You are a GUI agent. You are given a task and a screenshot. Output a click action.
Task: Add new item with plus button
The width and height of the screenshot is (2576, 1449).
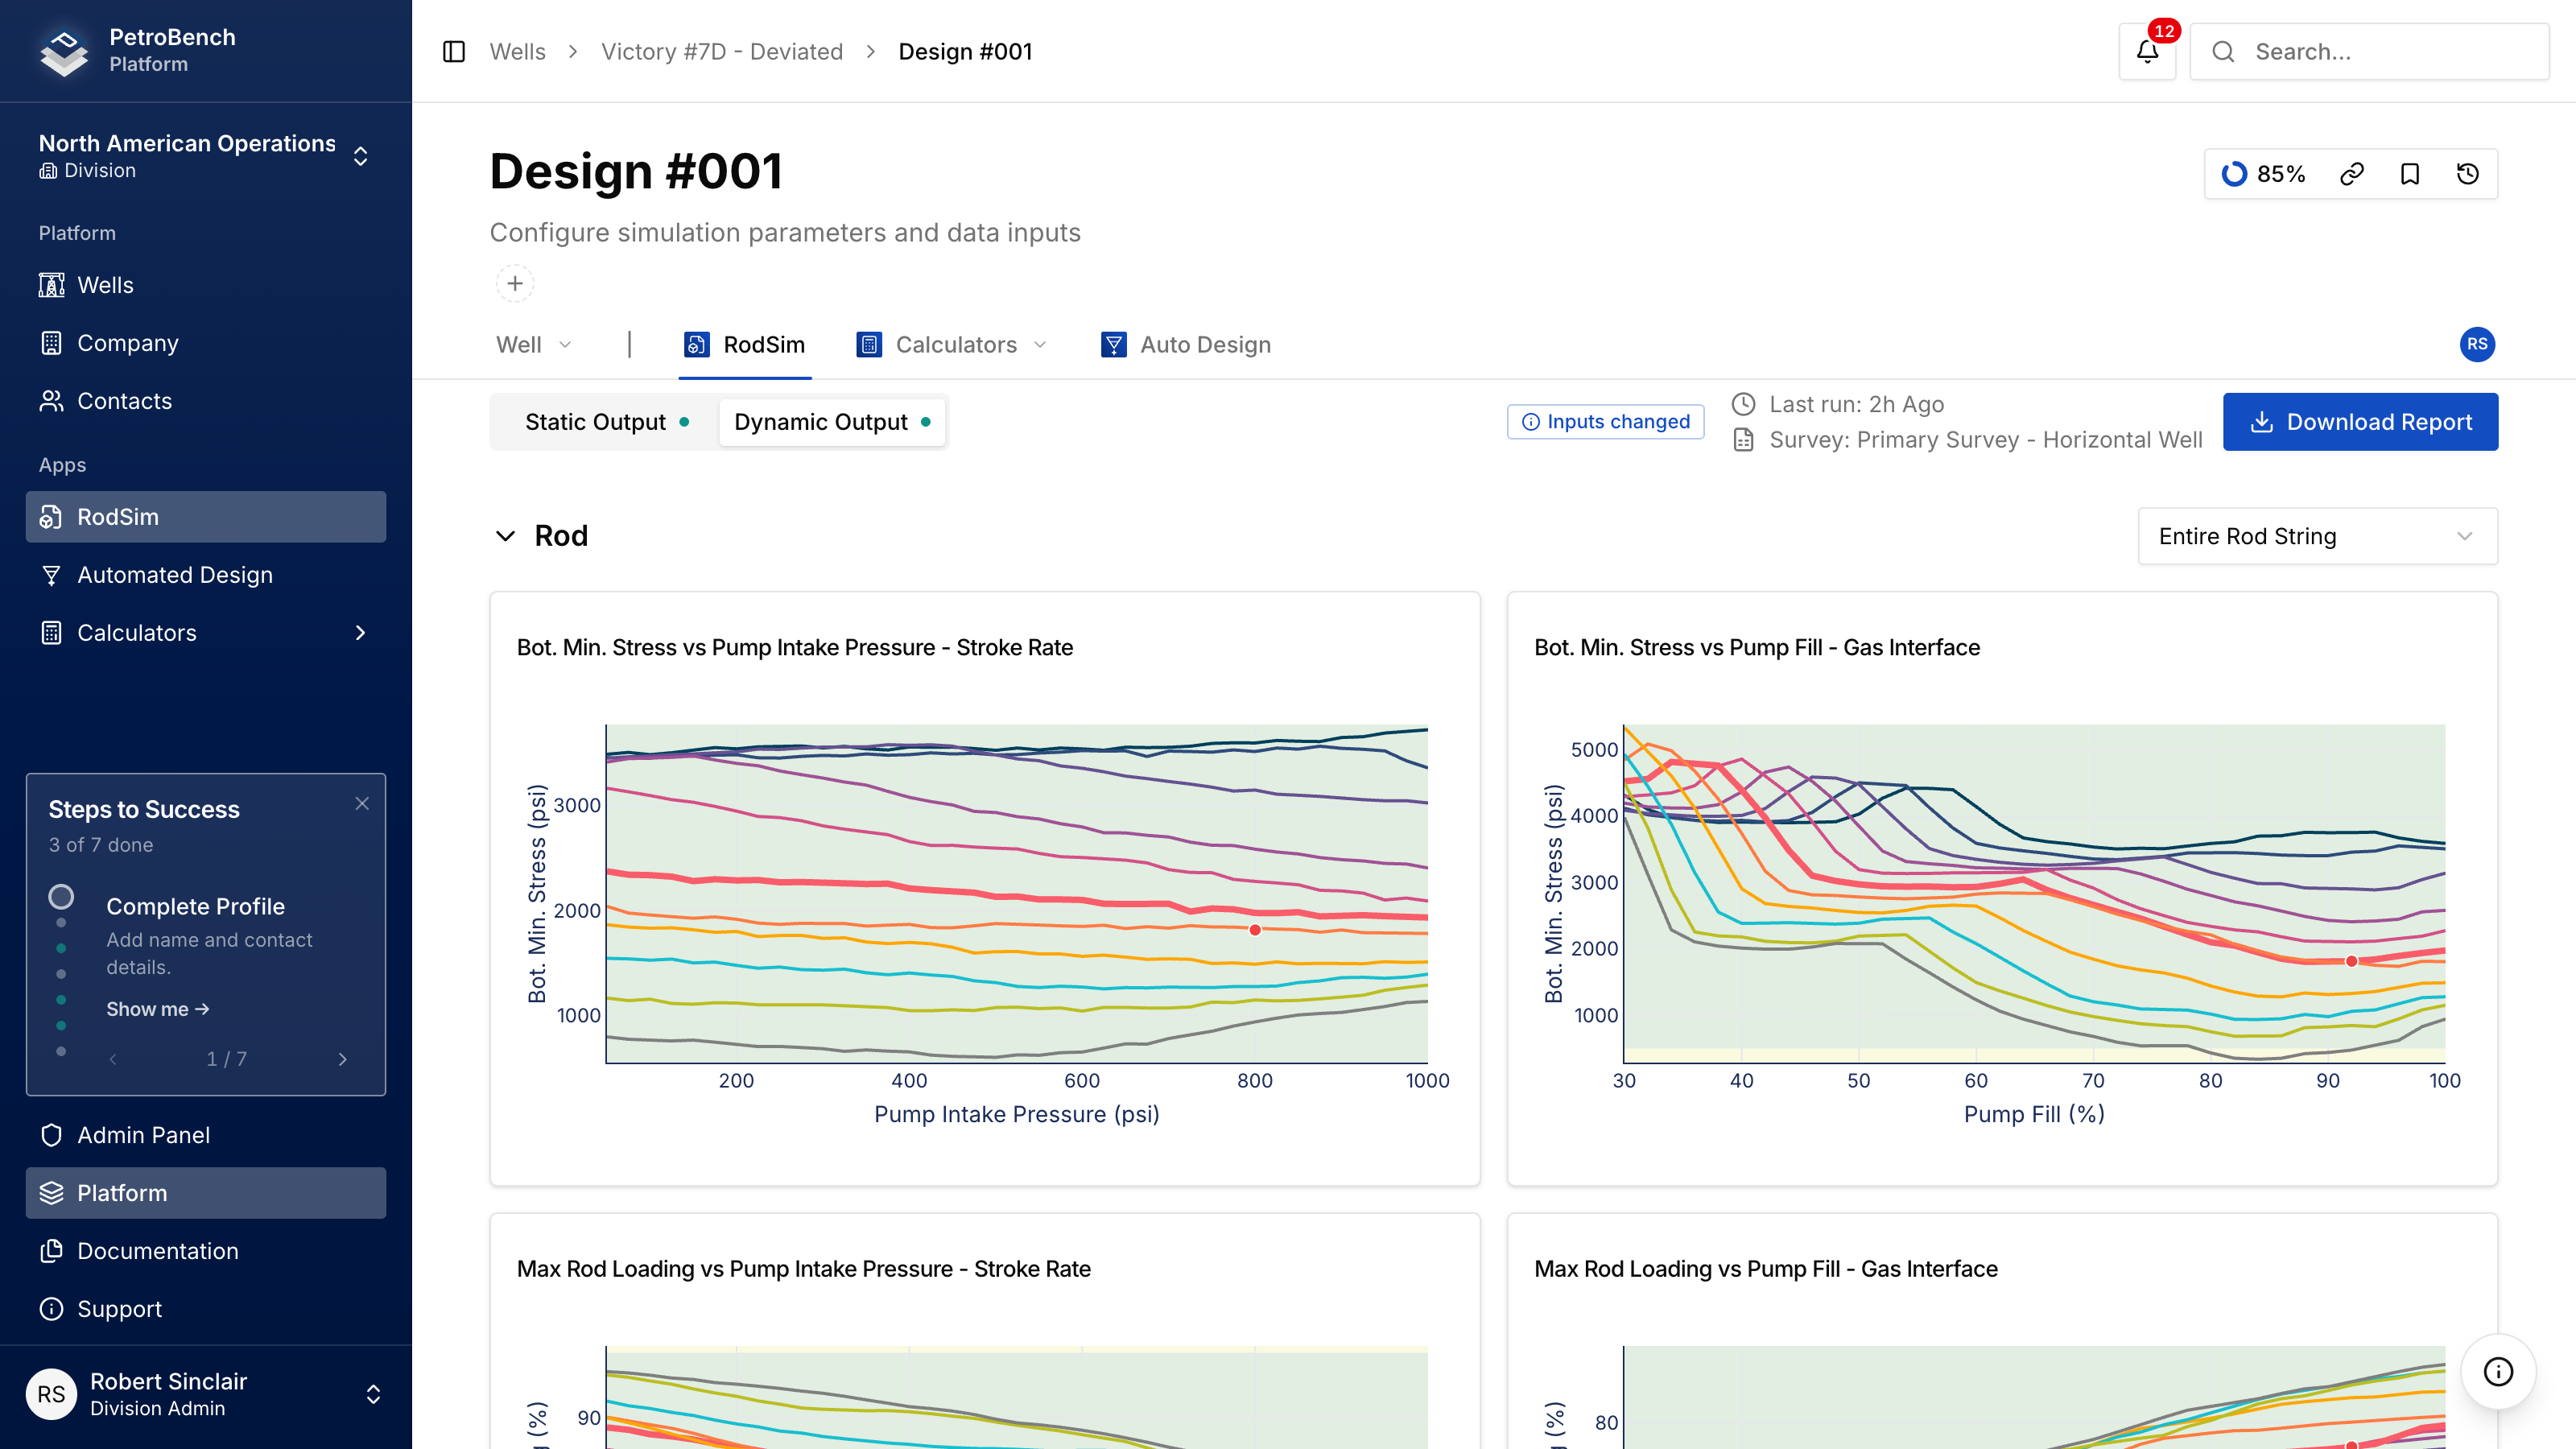tap(515, 283)
